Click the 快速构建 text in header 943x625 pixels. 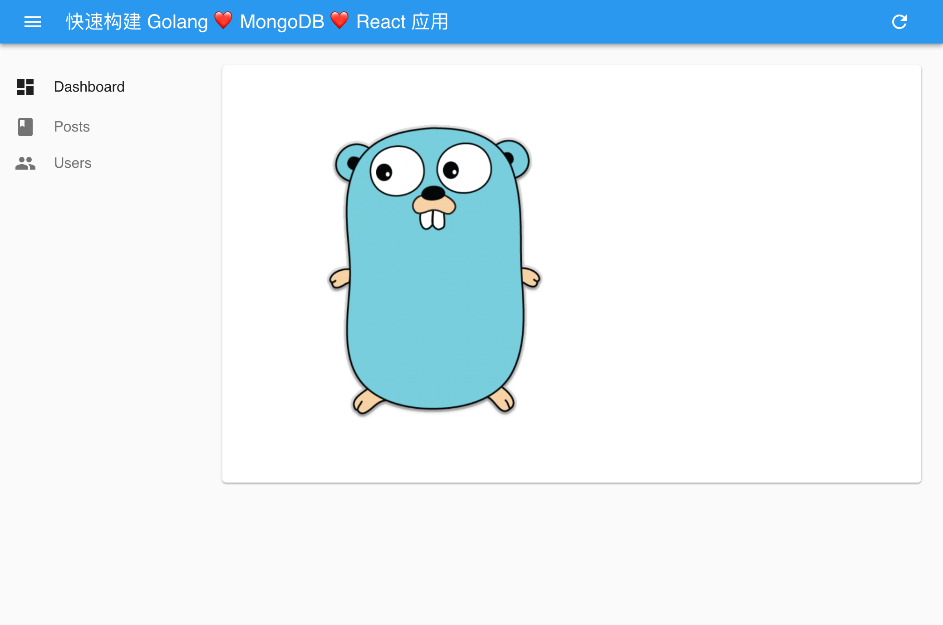[103, 22]
